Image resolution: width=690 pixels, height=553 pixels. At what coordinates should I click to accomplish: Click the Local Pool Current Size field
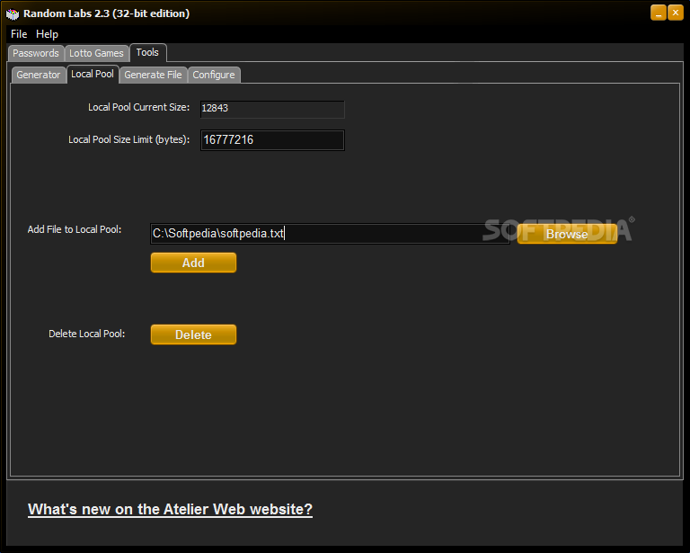(x=272, y=109)
